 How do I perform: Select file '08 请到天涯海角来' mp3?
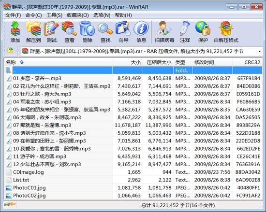(49, 133)
